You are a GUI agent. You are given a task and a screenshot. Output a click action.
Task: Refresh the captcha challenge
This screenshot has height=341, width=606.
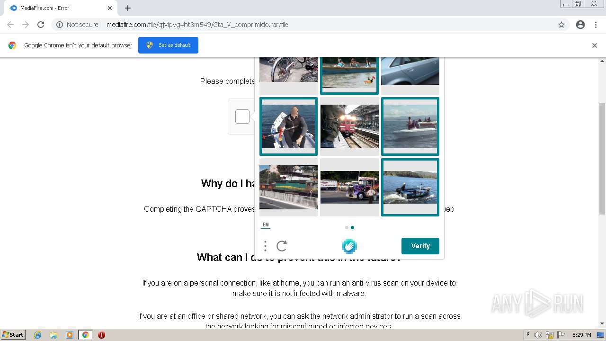282,246
